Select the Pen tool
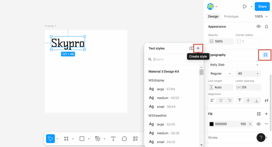The width and height of the screenshot is (272, 147). [x=98, y=139]
